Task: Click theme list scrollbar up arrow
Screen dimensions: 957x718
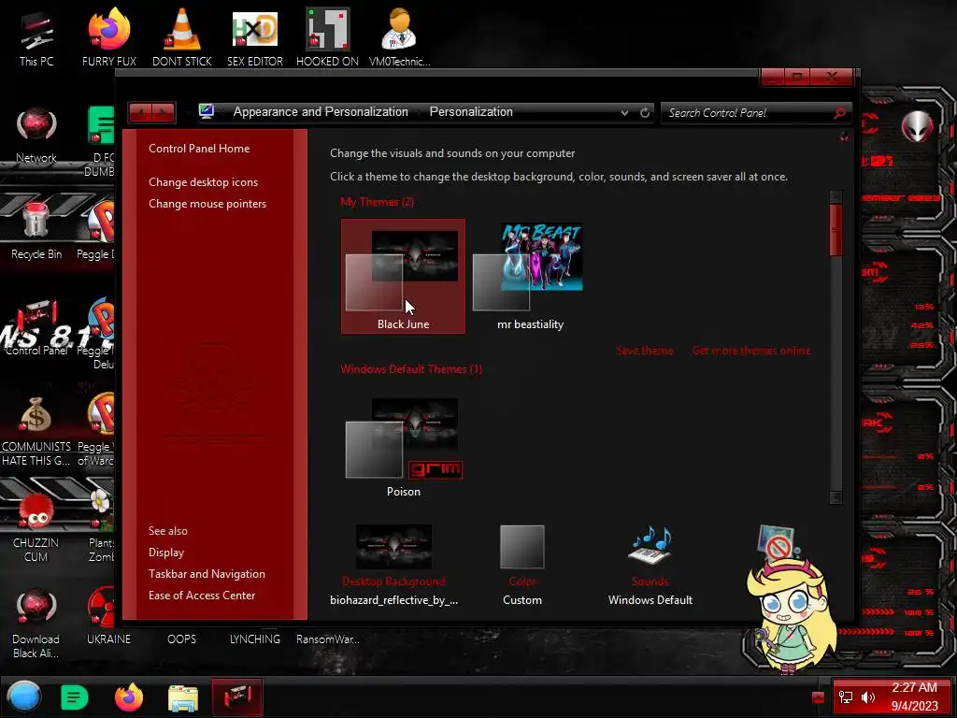Action: tap(836, 196)
